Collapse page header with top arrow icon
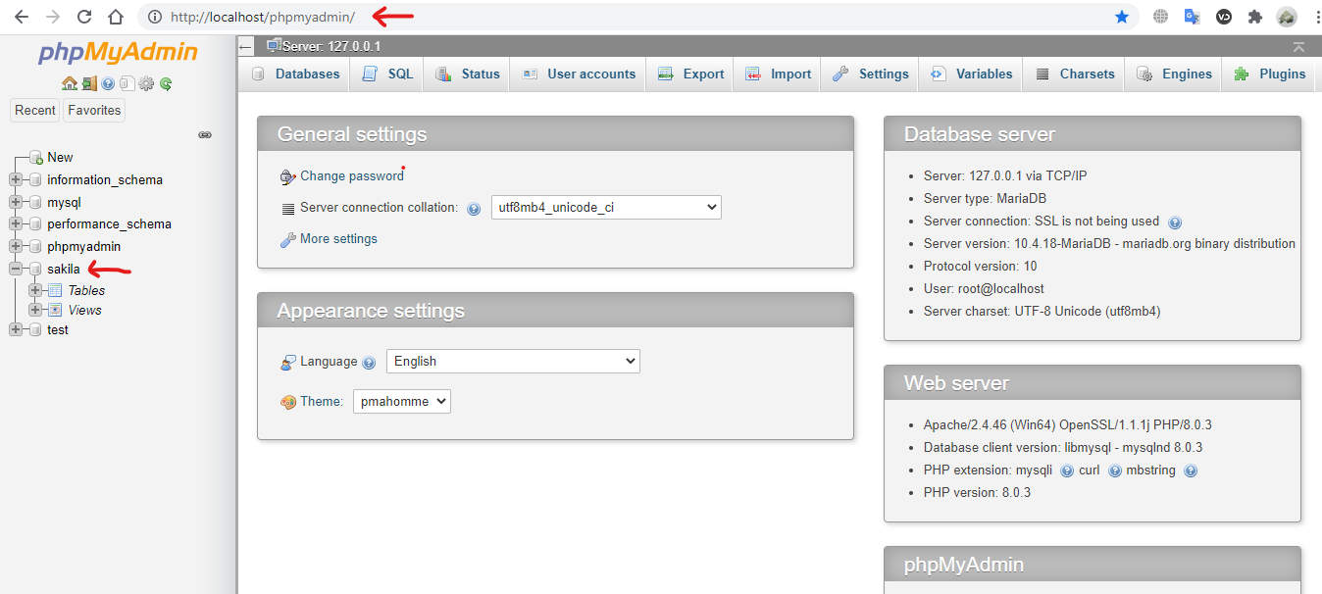This screenshot has width=1322, height=594. (1298, 46)
